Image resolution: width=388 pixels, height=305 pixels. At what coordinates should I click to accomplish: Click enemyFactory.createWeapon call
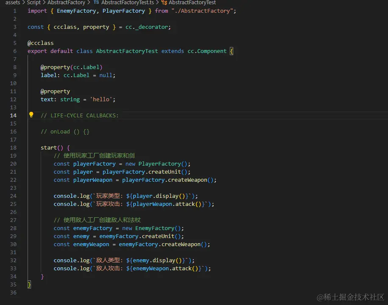(x=163, y=244)
